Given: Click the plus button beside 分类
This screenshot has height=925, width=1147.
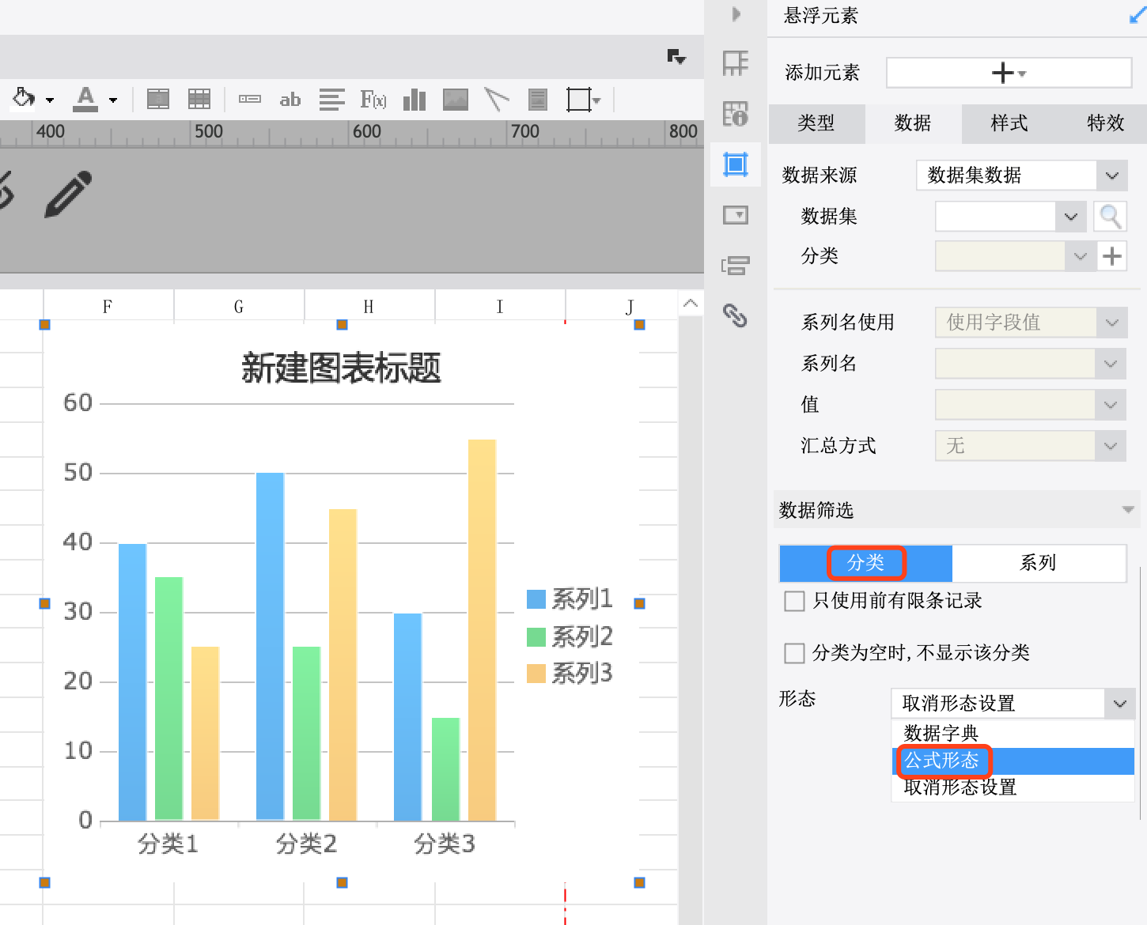Looking at the screenshot, I should [x=1111, y=256].
